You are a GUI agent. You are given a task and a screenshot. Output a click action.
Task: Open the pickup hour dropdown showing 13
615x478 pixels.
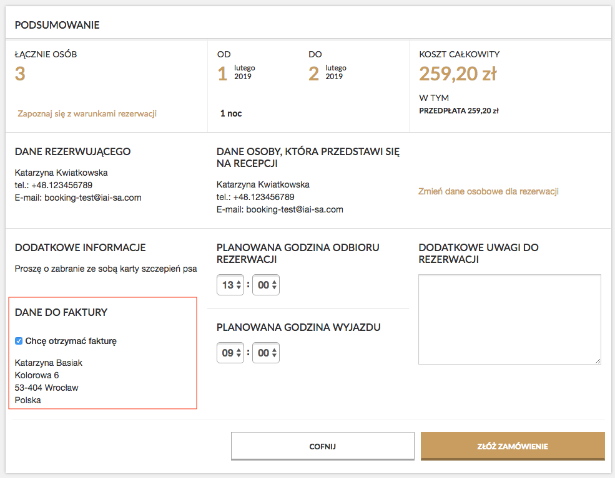point(230,285)
